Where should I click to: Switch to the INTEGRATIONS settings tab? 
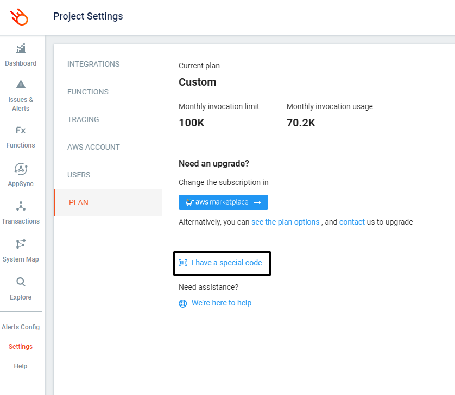93,64
